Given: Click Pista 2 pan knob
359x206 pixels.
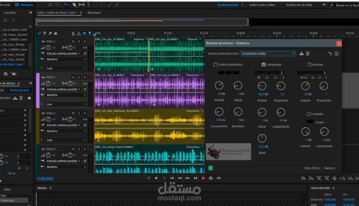Looking at the screenshot, I should point(70,83).
